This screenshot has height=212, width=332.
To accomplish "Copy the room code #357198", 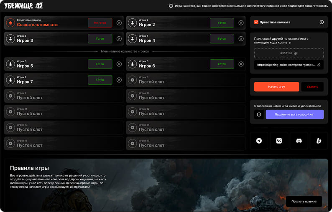I will click(296, 53).
